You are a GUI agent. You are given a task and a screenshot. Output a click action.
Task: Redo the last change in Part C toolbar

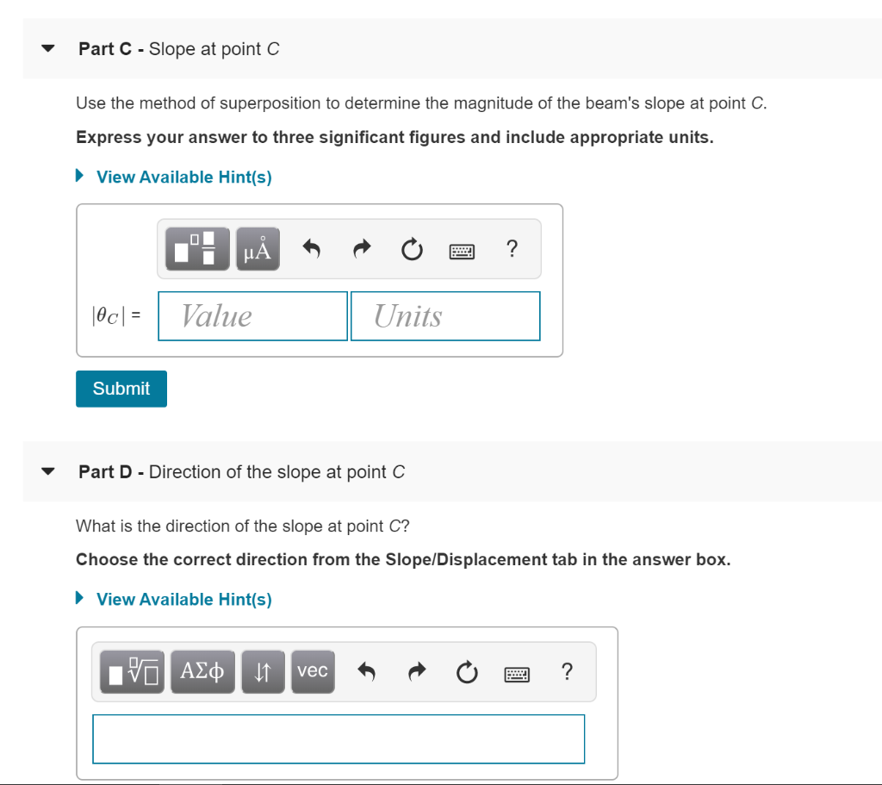pyautogui.click(x=361, y=249)
